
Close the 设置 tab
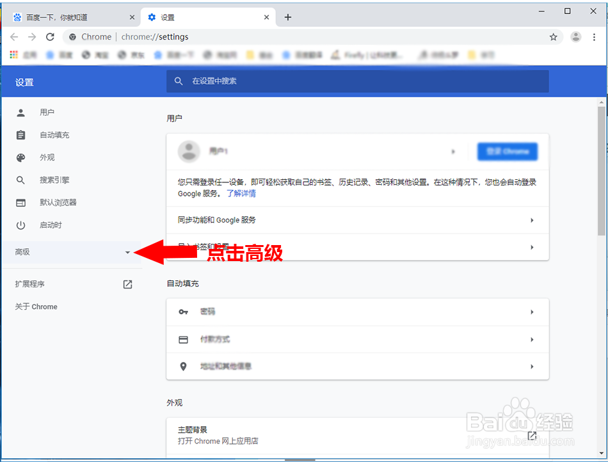(266, 17)
